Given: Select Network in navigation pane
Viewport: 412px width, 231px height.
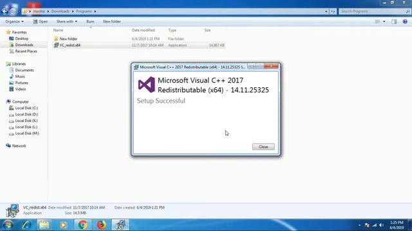Looking at the screenshot, I should coord(19,146).
